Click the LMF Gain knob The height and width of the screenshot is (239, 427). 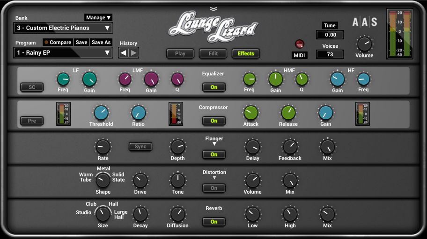pos(151,80)
